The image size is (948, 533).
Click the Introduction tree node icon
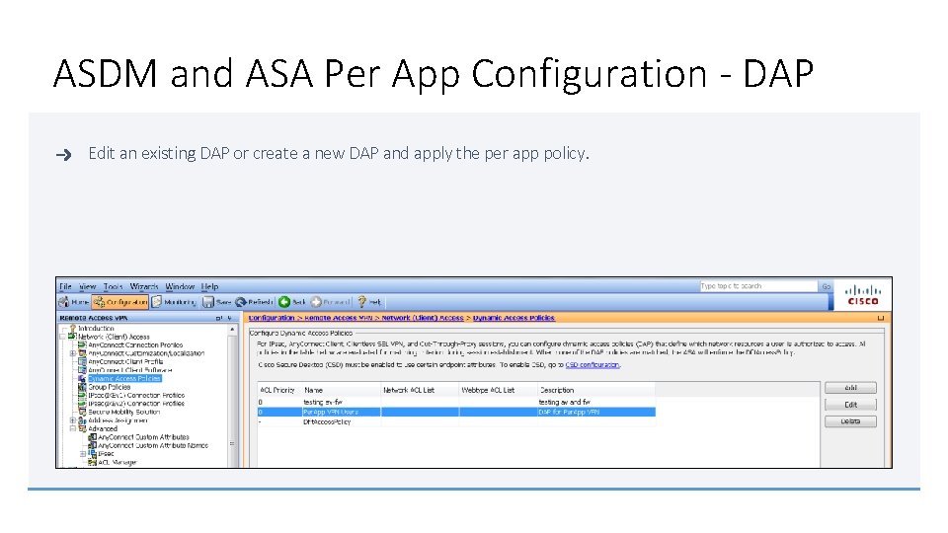tap(72, 329)
